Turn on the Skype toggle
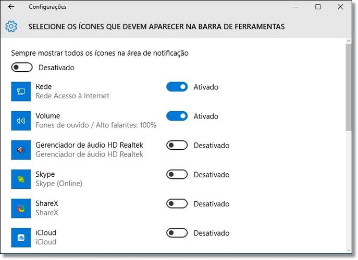This screenshot has width=358, height=260. [x=177, y=174]
